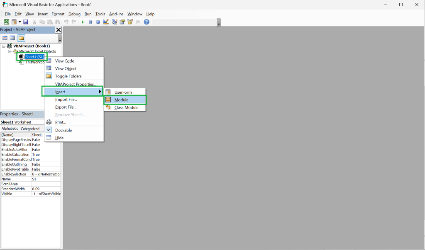
Task: Click the Reset stop square icon
Action: 98,22
